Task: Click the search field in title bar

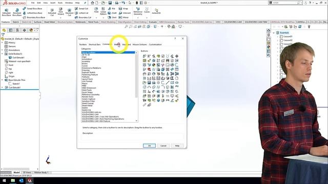Action: pos(285,3)
